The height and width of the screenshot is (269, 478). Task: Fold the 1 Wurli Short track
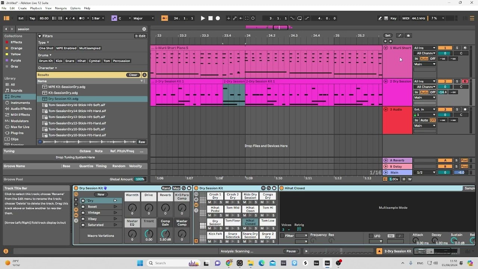pyautogui.click(x=386, y=48)
